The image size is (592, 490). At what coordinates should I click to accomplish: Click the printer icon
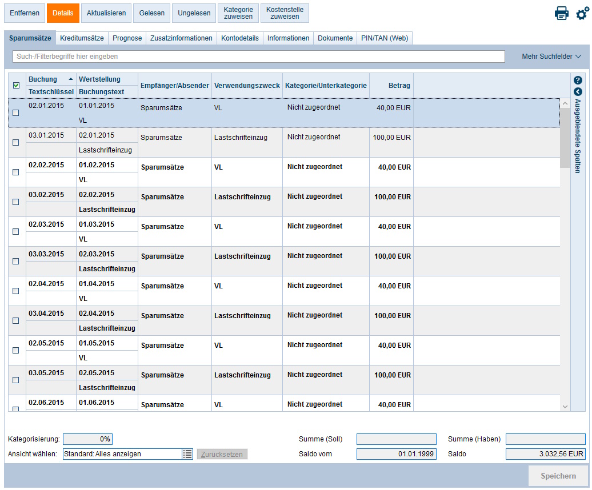click(x=561, y=14)
